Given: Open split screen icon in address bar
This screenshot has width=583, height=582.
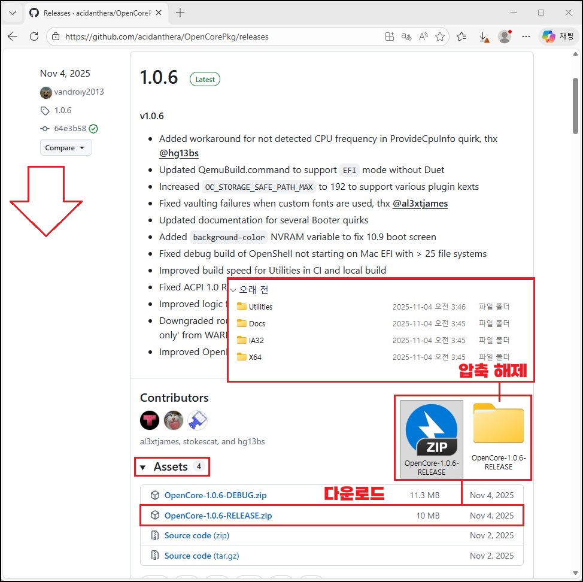Looking at the screenshot, I should pos(389,37).
